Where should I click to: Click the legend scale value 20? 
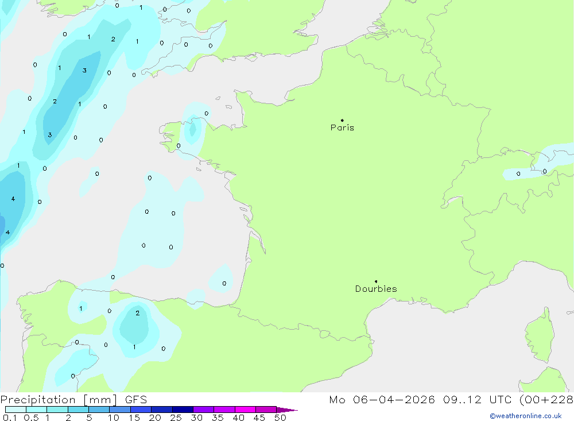coord(155,418)
